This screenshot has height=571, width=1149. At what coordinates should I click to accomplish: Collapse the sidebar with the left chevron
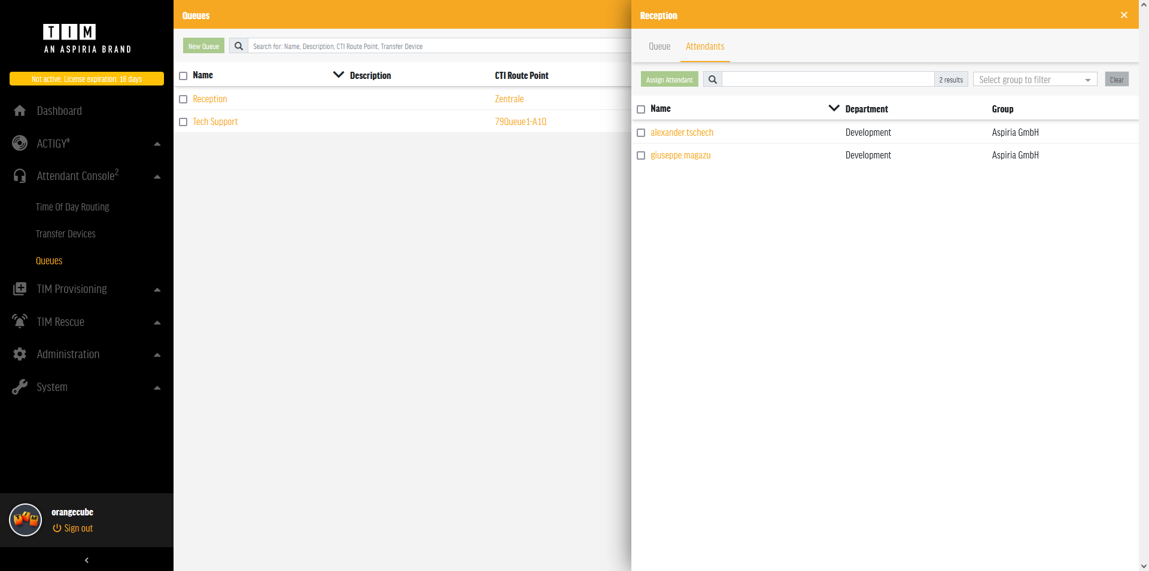click(87, 560)
